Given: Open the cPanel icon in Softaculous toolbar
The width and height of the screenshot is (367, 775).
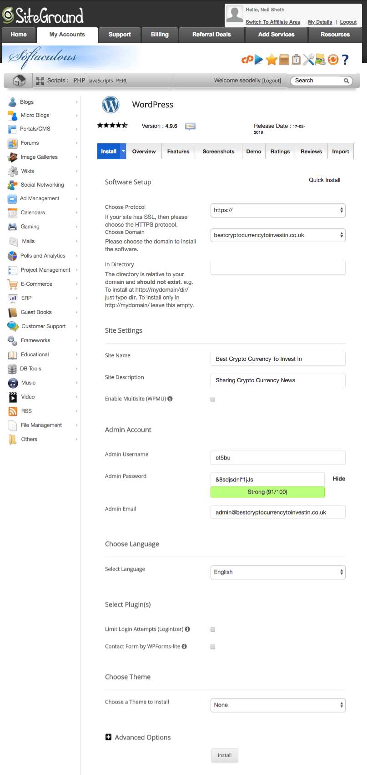Looking at the screenshot, I should pos(247,60).
